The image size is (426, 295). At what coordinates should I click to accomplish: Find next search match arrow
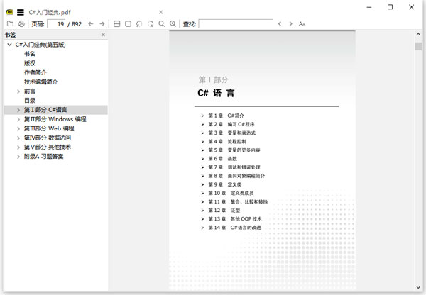tap(290, 24)
